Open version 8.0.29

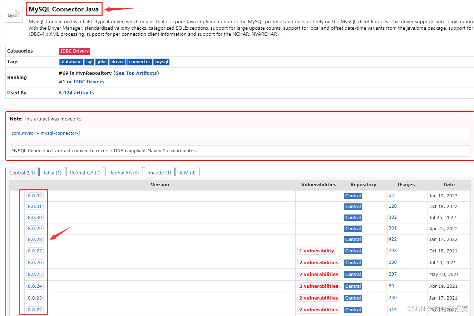click(x=35, y=229)
